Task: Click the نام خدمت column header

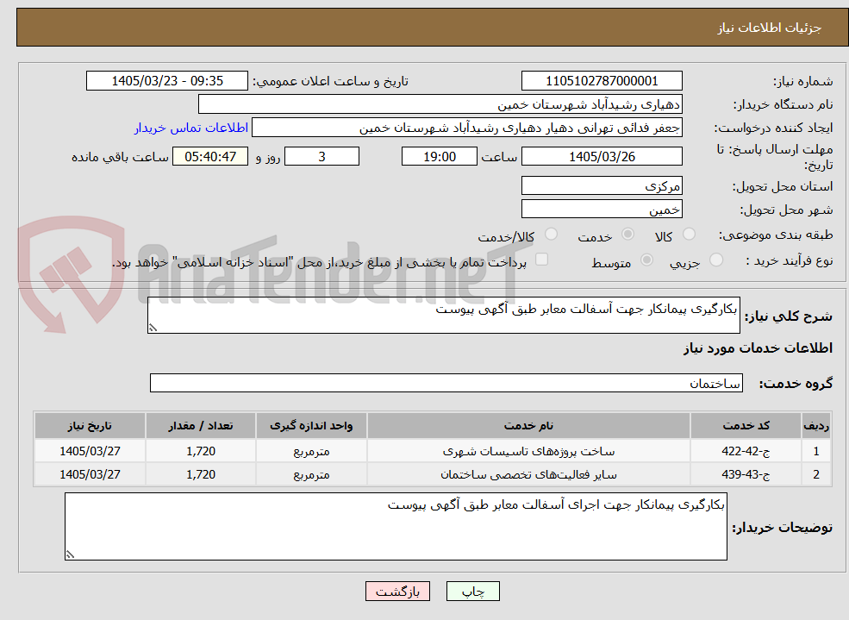Action: click(x=528, y=426)
